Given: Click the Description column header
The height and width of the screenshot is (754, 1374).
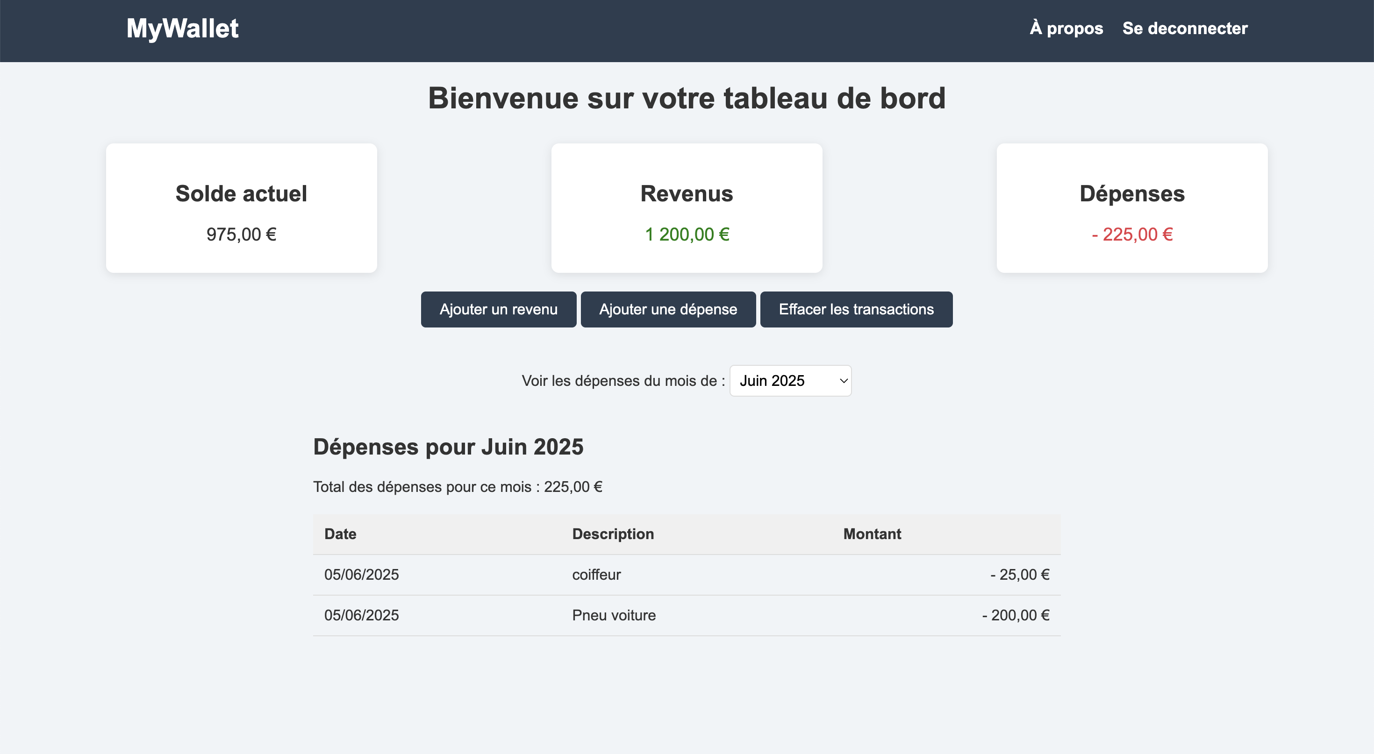Looking at the screenshot, I should pos(613,534).
